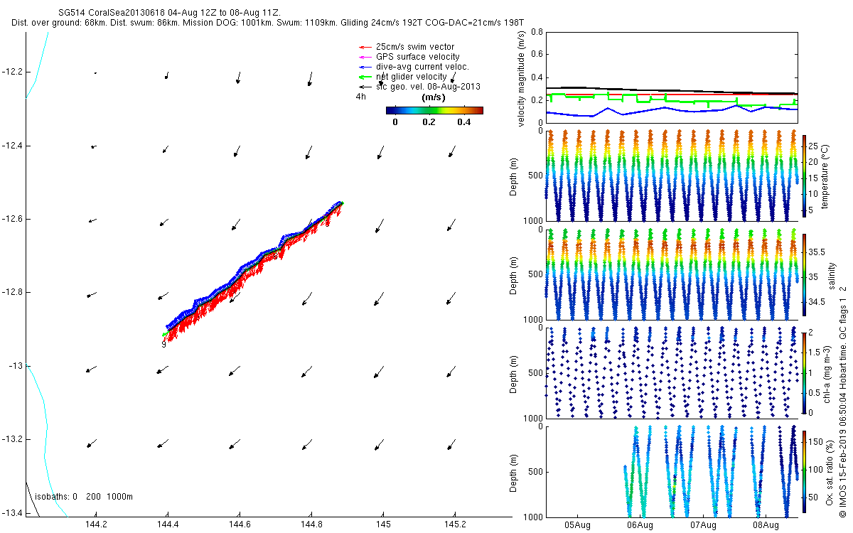Screen dimensions: 853x533
Task: Click the temperature (°C) colorbar
Action: [804, 176]
